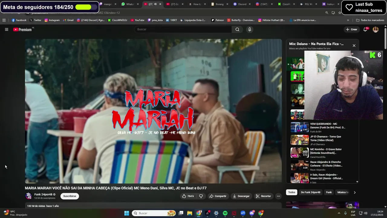The height and width of the screenshot is (218, 387).
Task: Select the Todos filter chip
Action: click(x=292, y=192)
